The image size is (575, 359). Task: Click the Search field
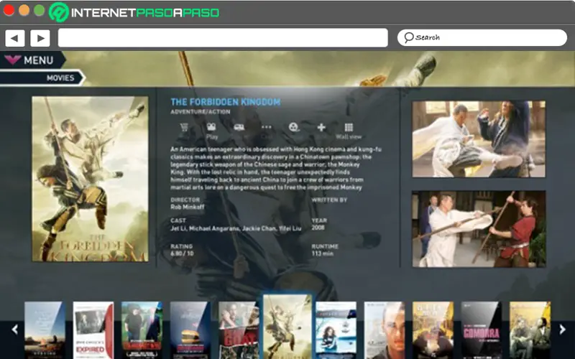click(482, 37)
